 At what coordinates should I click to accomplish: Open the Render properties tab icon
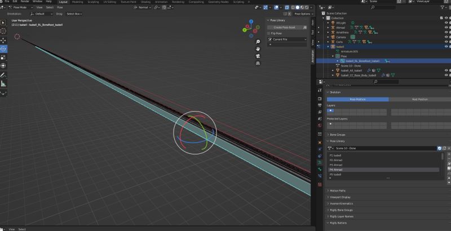coord(320,99)
